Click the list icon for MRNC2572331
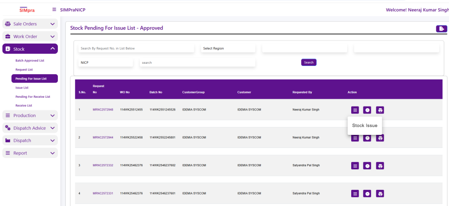Viewport: 449px width, 206px height. (355, 193)
